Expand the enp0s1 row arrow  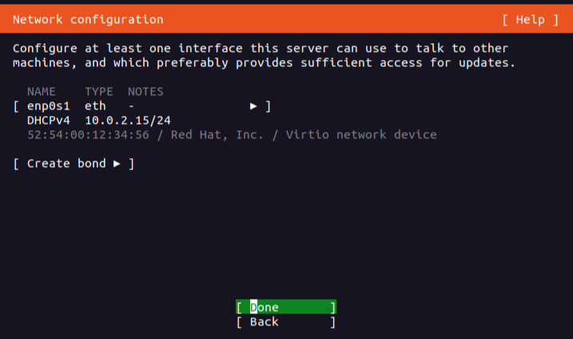[253, 106]
